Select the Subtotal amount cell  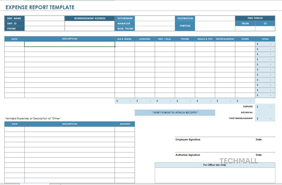click(x=265, y=106)
